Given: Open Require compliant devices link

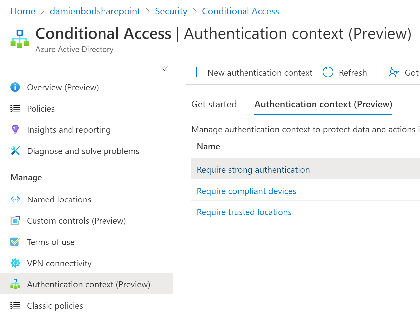Looking at the screenshot, I should point(246,191).
